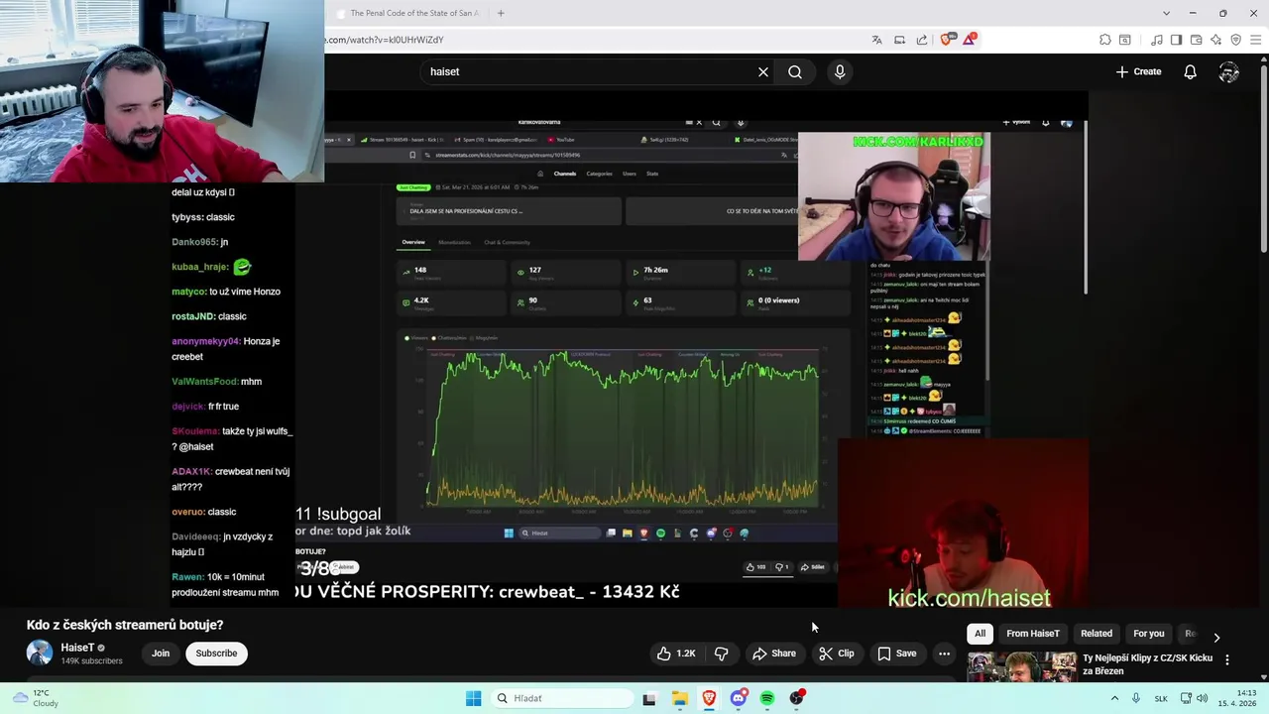Screen dimensions: 1269x714
Task: Click the taskbar Hľadať search box
Action: 561,698
